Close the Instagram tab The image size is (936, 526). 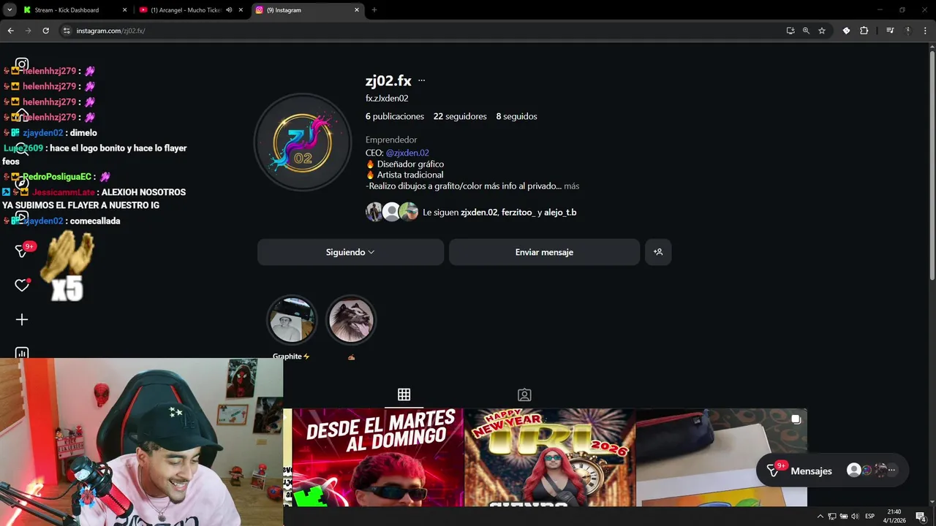(357, 10)
